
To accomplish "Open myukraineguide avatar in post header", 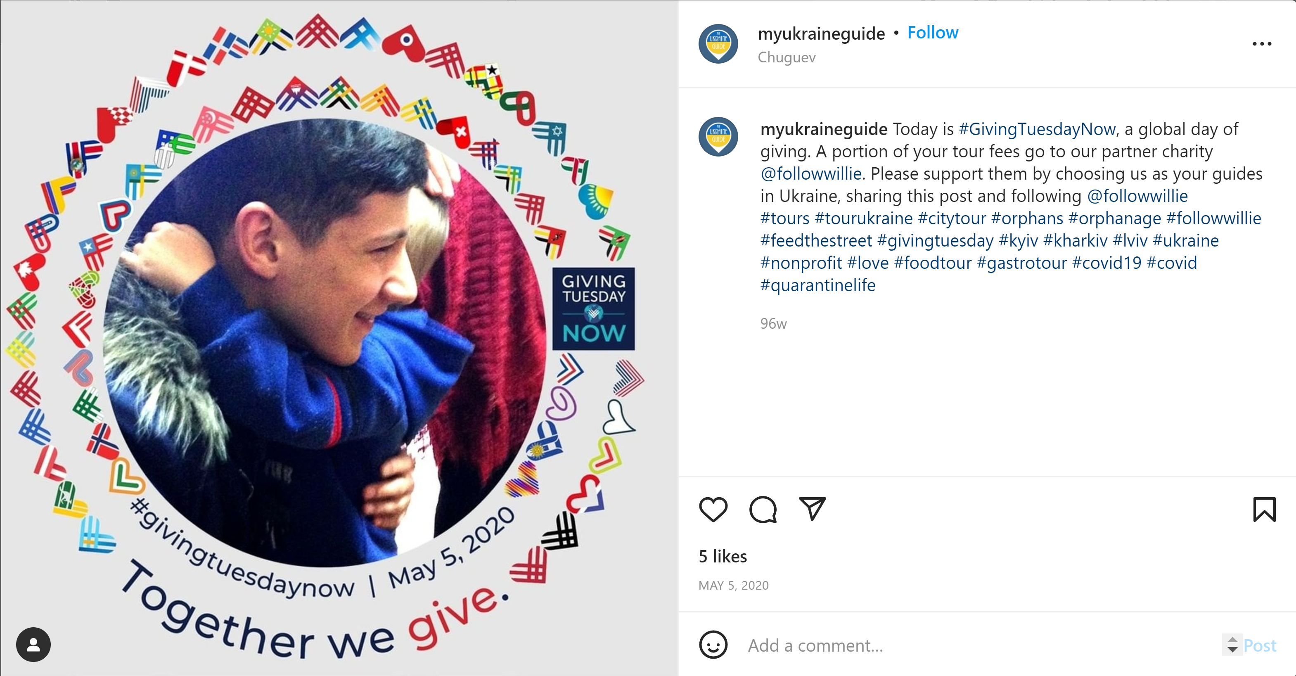I will 718,44.
